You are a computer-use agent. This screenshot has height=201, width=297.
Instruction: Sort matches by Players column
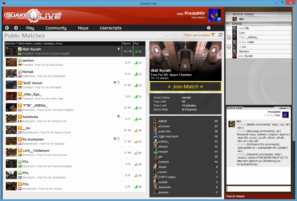[126, 44]
